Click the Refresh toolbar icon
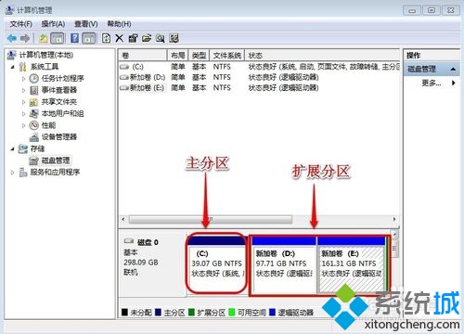The height and width of the screenshot is (334, 464). coord(106,38)
